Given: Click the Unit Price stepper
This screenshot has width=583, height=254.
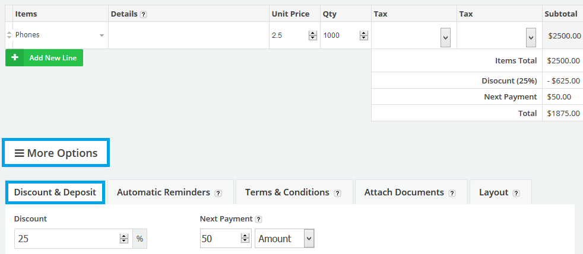Looking at the screenshot, I should [312, 36].
